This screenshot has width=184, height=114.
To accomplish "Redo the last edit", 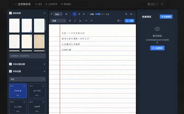I will coord(92,21).
